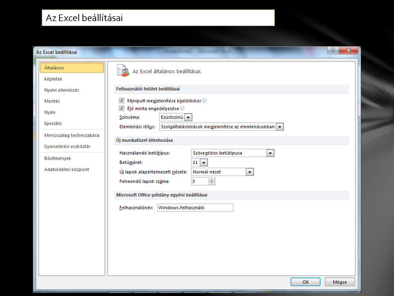Click the Elemleírási stílus label
The height and width of the screenshot is (296, 394).
(x=137, y=127)
